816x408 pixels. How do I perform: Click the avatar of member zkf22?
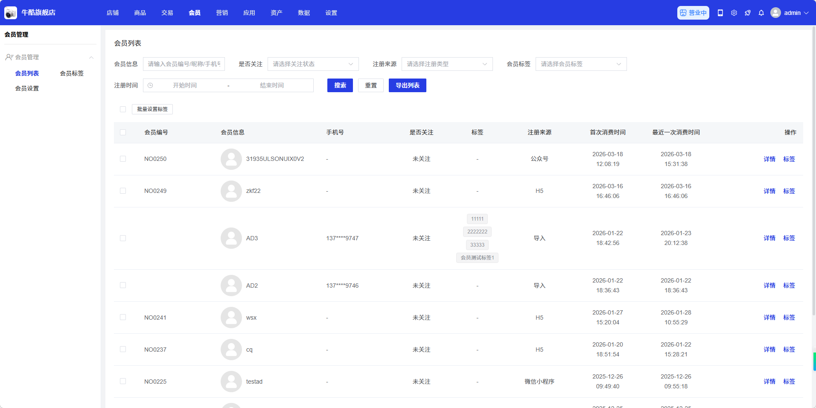tap(231, 191)
